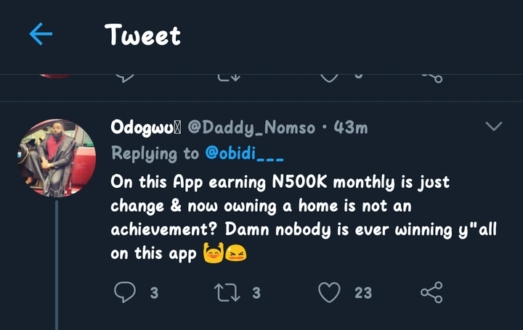Open the @Daddy_Nomso handle
523x330 pixels.
pyautogui.click(x=251, y=128)
